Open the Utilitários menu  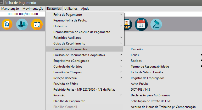click(71, 9)
